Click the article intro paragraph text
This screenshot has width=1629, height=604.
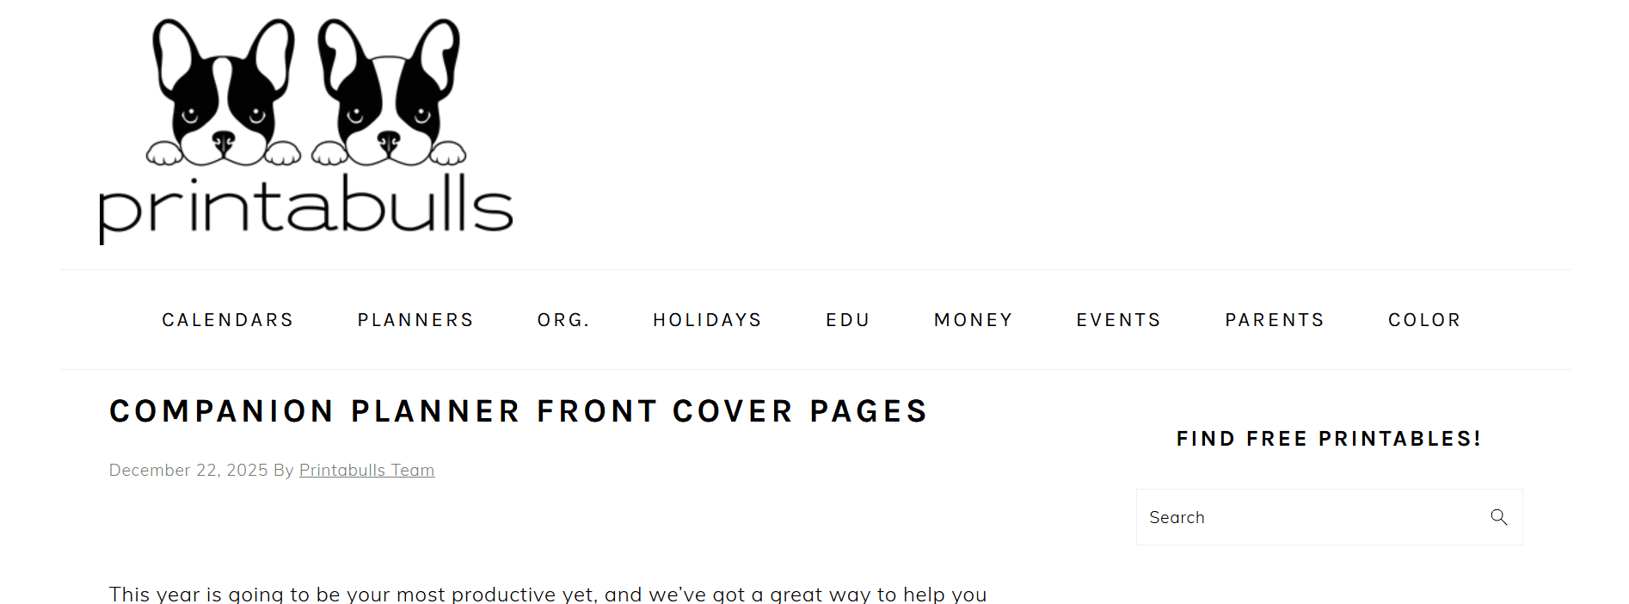click(x=548, y=594)
